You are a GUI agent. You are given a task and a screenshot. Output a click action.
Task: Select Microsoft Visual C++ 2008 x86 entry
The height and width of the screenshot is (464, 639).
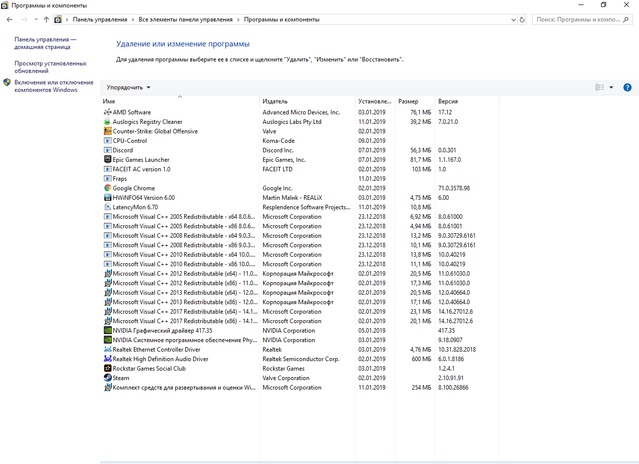coord(300,245)
